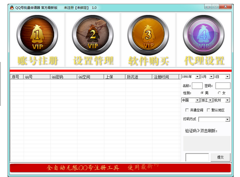This screenshot has height=177, width=240.
Task: Focus the 名称 input field
Action: pos(197,86)
